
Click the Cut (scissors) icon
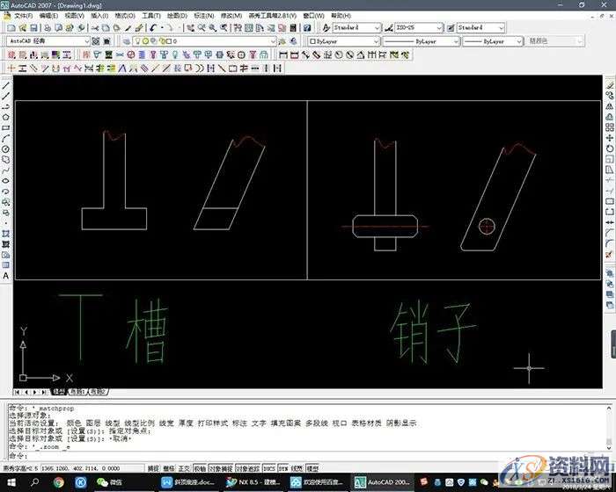95,28
